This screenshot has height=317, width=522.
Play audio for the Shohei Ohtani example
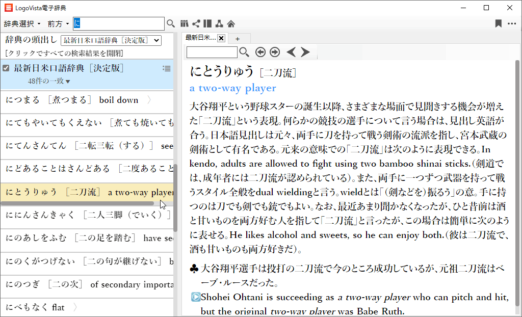coord(195,297)
